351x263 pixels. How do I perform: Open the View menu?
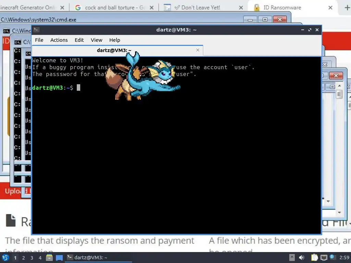[96, 40]
